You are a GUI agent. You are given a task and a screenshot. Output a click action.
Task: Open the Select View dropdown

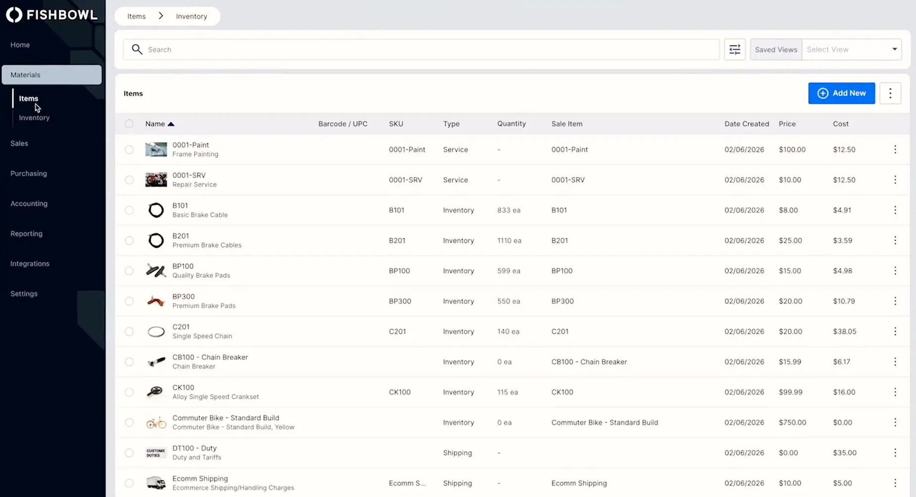852,49
